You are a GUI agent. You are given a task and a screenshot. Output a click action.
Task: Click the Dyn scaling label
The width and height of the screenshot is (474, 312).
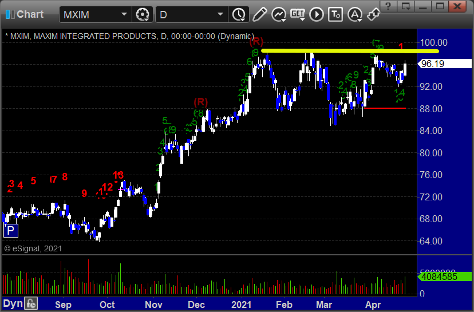click(x=13, y=303)
